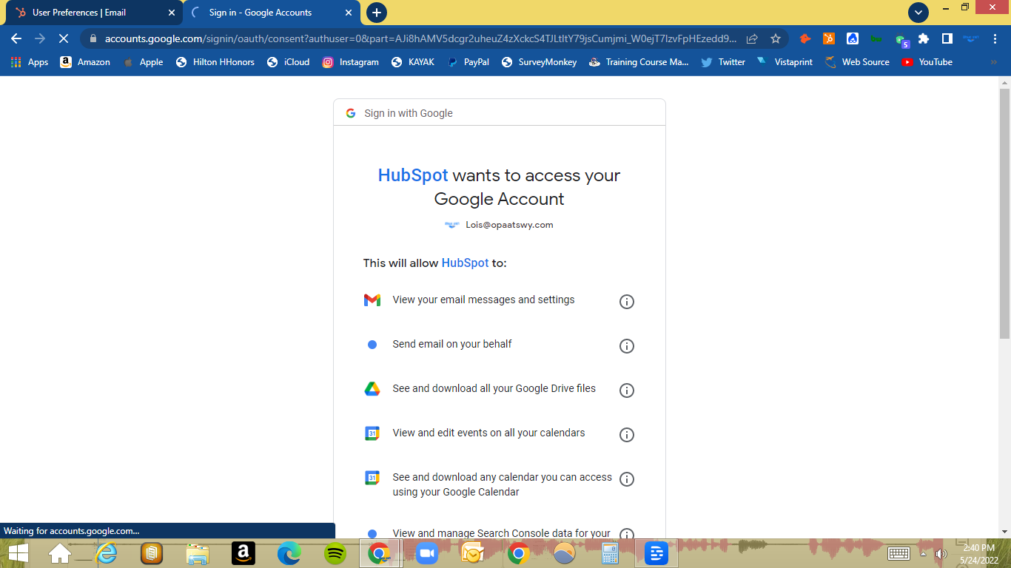Screen dimensions: 1011x568
Task: Click the green bw extension icon
Action: coord(876,38)
